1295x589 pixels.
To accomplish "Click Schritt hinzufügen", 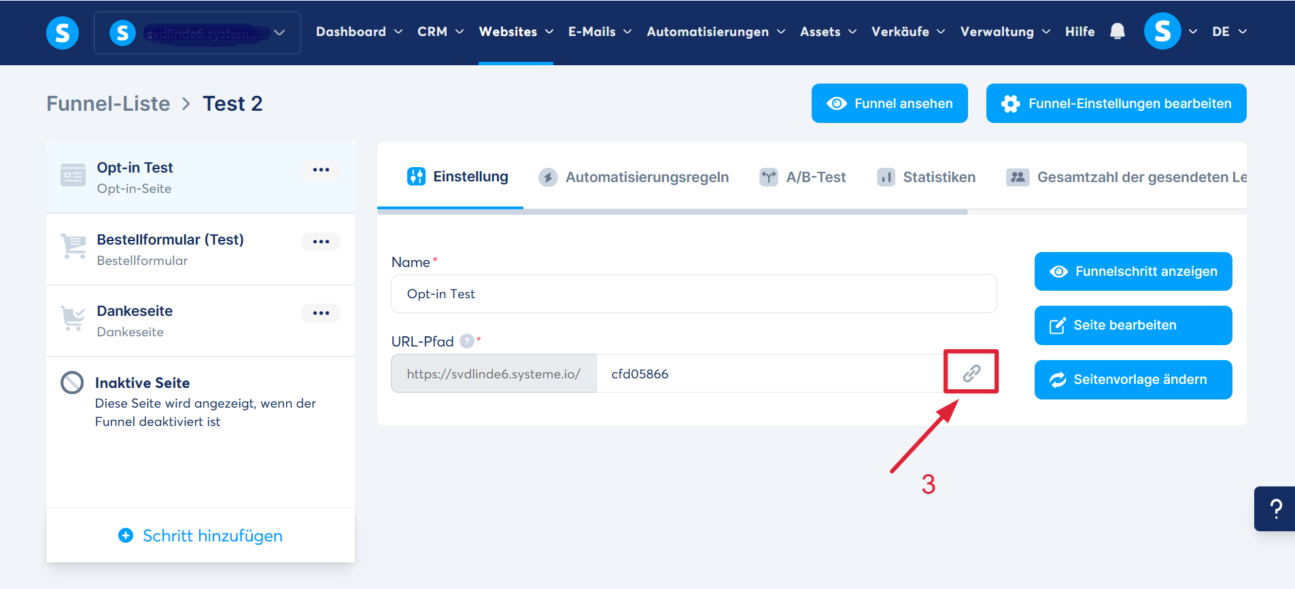I will pos(201,535).
